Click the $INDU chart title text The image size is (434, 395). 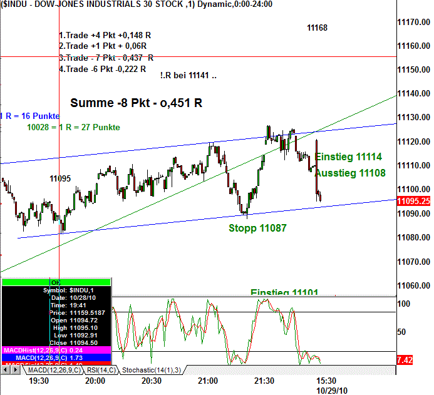tap(94, 4)
